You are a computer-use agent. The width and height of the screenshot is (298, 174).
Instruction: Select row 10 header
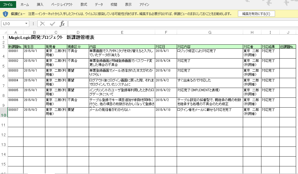(x=4, y=115)
